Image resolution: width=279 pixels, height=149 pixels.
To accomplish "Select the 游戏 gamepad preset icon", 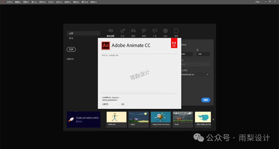I will [x=133, y=31].
